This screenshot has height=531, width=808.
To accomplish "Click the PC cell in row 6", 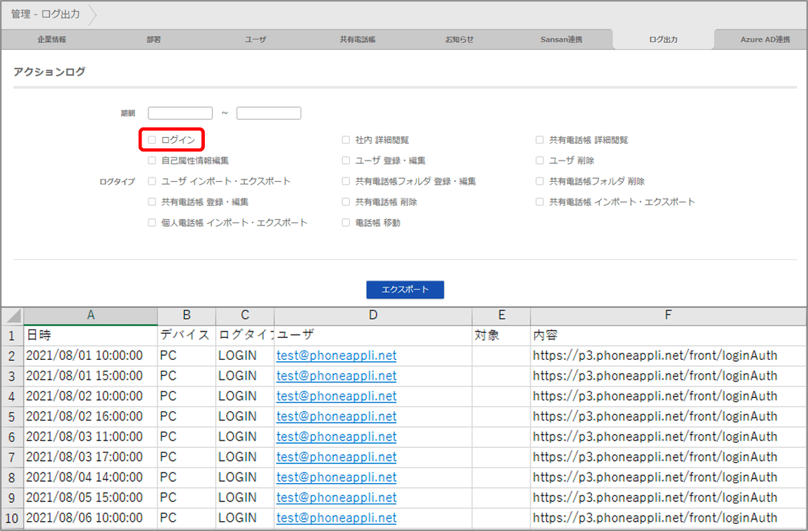I will tap(187, 437).
